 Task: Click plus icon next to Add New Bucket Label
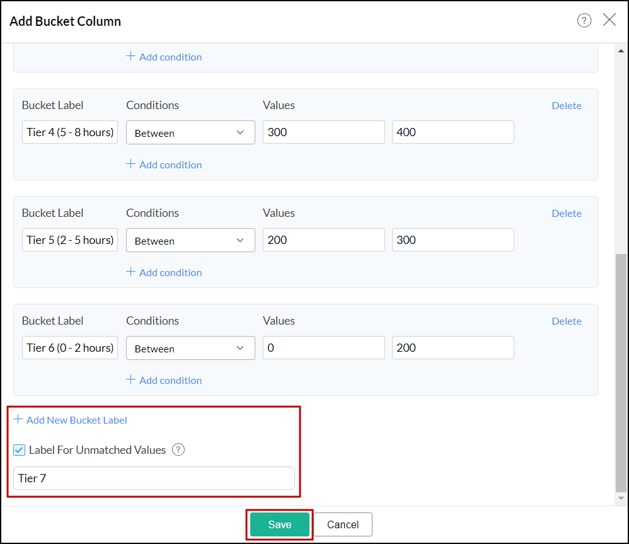(x=18, y=419)
